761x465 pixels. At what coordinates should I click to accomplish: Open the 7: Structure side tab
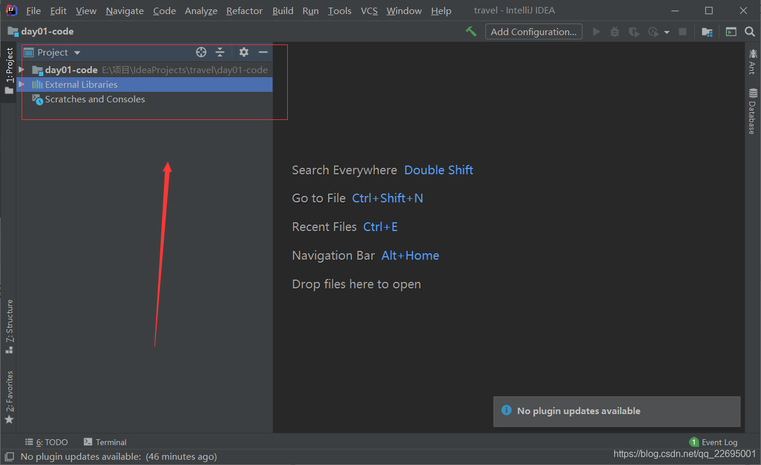point(9,326)
